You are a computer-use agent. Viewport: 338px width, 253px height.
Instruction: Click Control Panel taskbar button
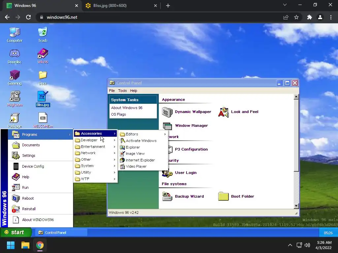(x=61, y=233)
